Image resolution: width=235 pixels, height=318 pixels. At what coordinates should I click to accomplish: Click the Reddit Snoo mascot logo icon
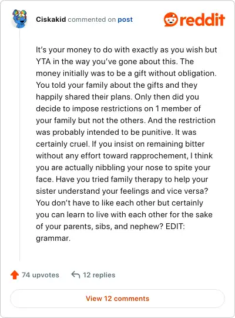(x=170, y=19)
